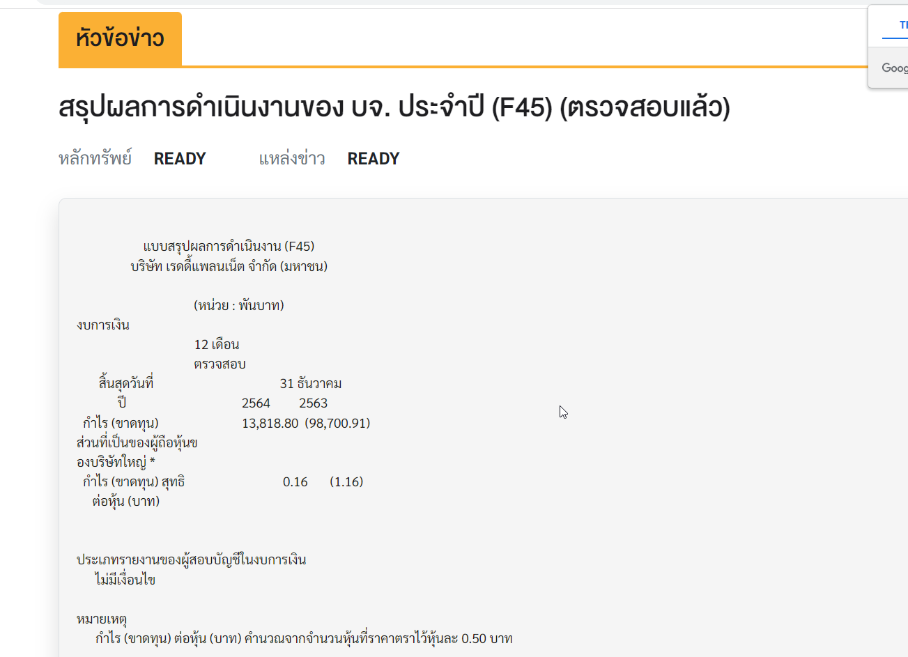Click the 12 เดือน period text
The image size is (908, 657).
point(217,344)
